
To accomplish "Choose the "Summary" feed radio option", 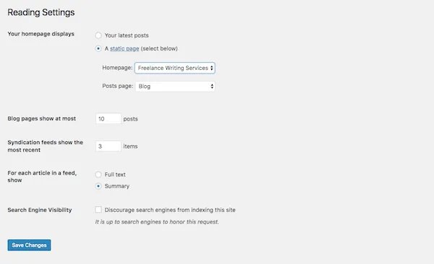I will [98, 186].
